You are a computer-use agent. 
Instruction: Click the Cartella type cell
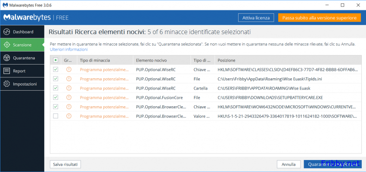201,88
